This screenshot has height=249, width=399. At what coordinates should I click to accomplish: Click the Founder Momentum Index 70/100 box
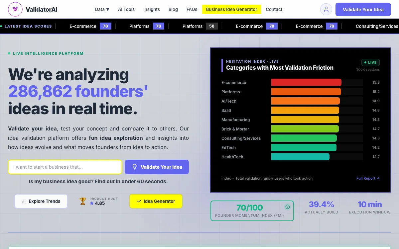point(252,211)
